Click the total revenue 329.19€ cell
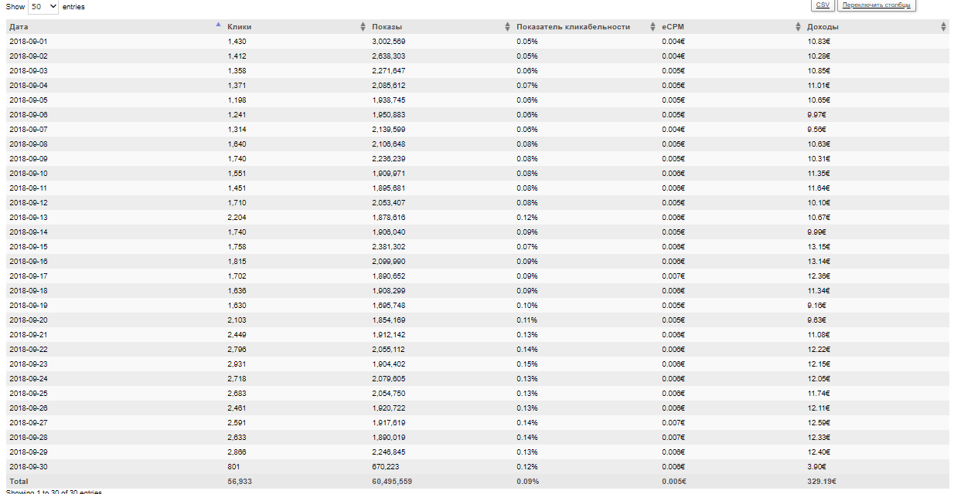The image size is (954, 494). 821,482
